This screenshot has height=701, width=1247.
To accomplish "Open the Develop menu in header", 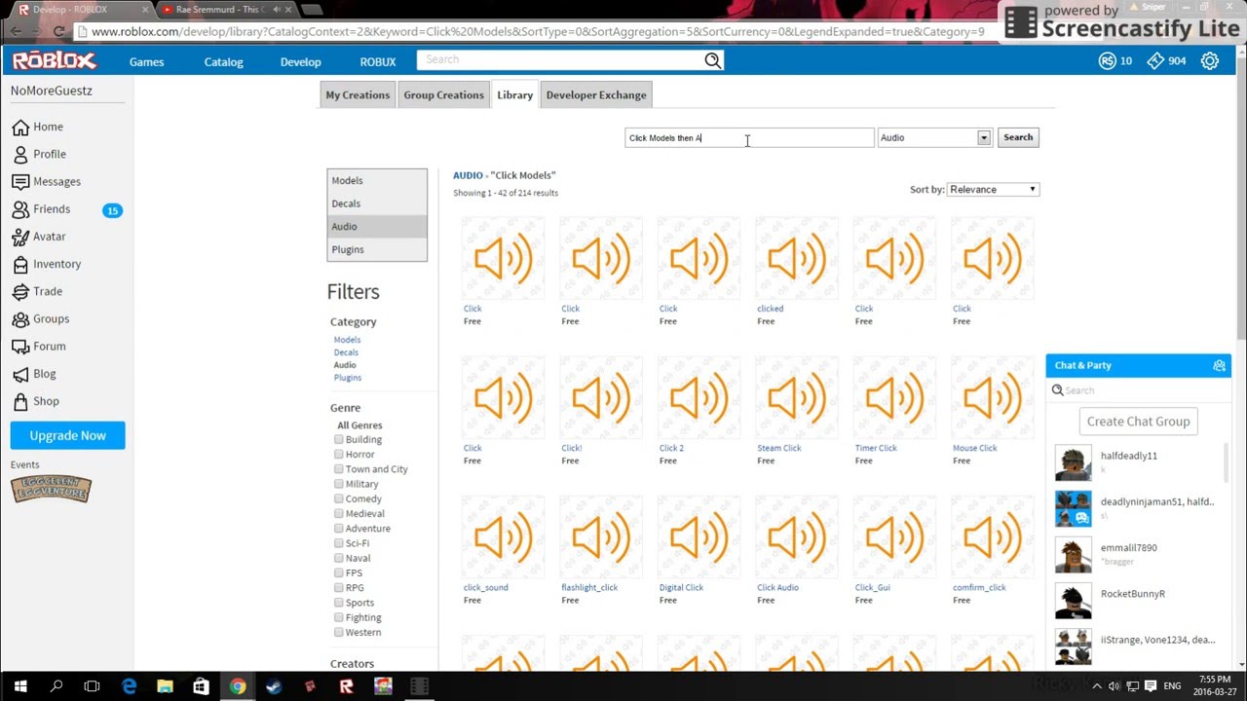I will coord(300,61).
